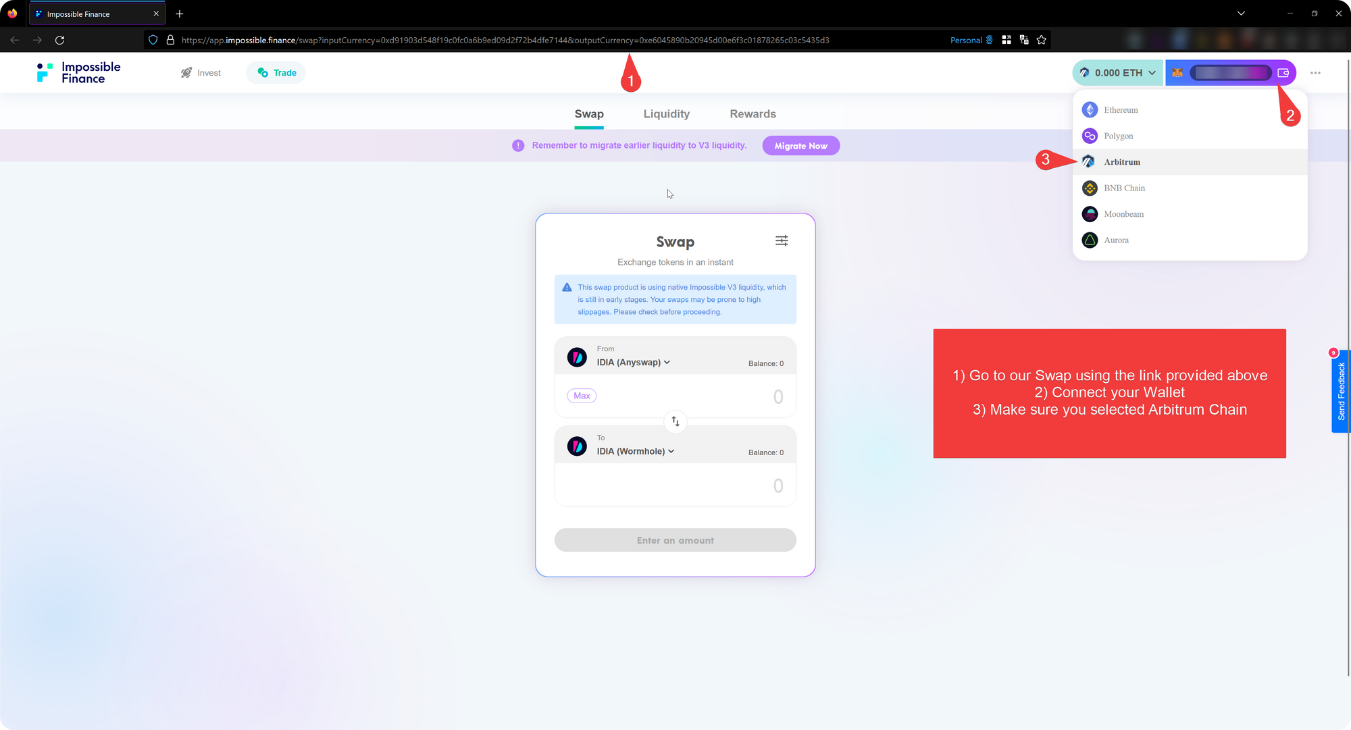Click the Firefox icon in title bar
Viewport: 1351px width, 730px height.
point(12,14)
